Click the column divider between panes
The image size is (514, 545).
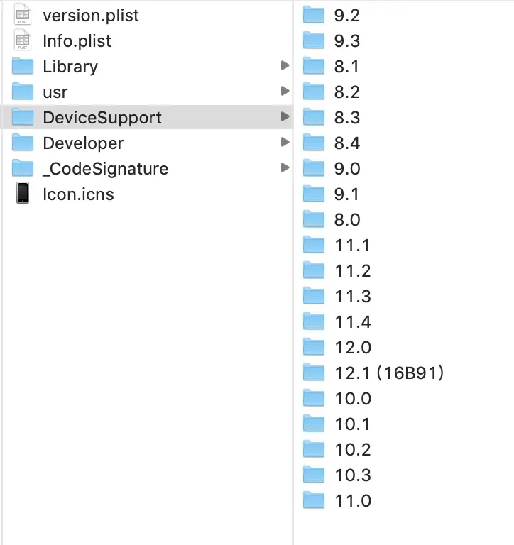point(293,284)
